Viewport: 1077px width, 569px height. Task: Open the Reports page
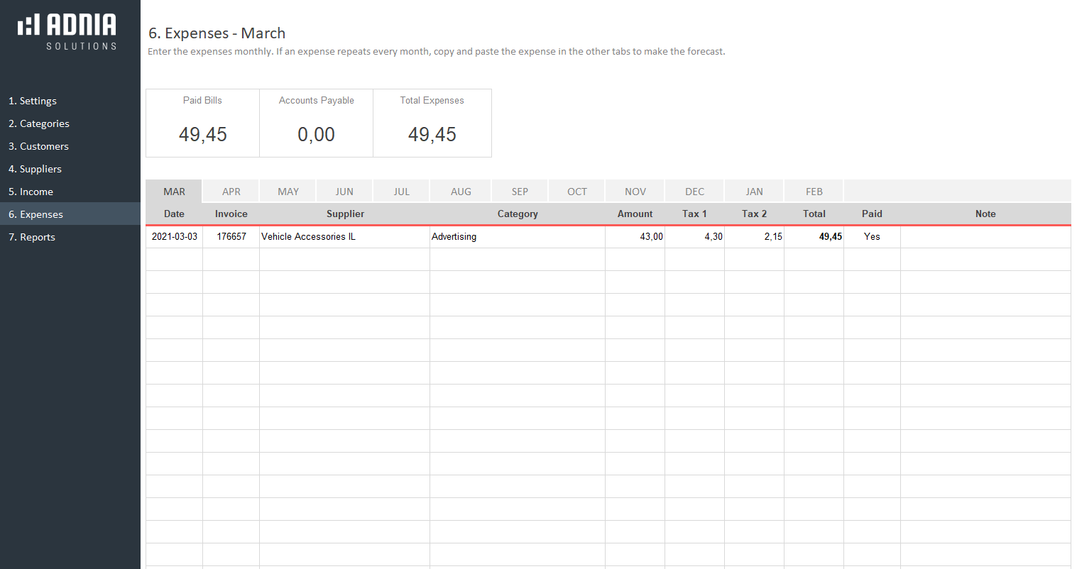(32, 237)
